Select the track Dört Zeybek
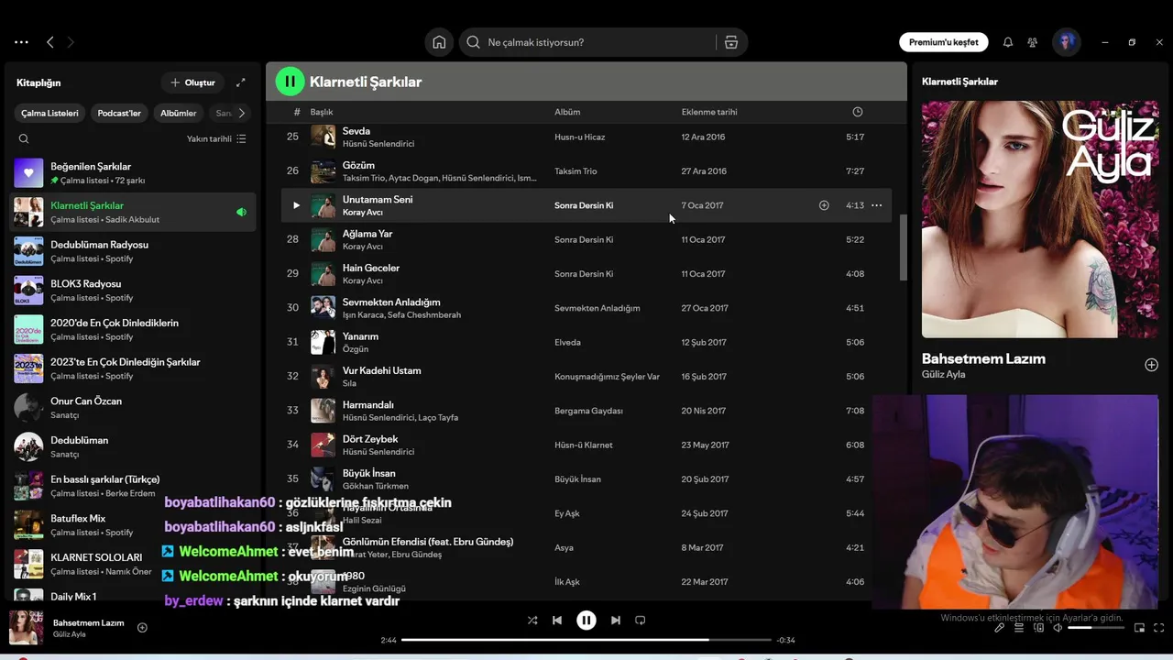1173x660 pixels. 586,445
